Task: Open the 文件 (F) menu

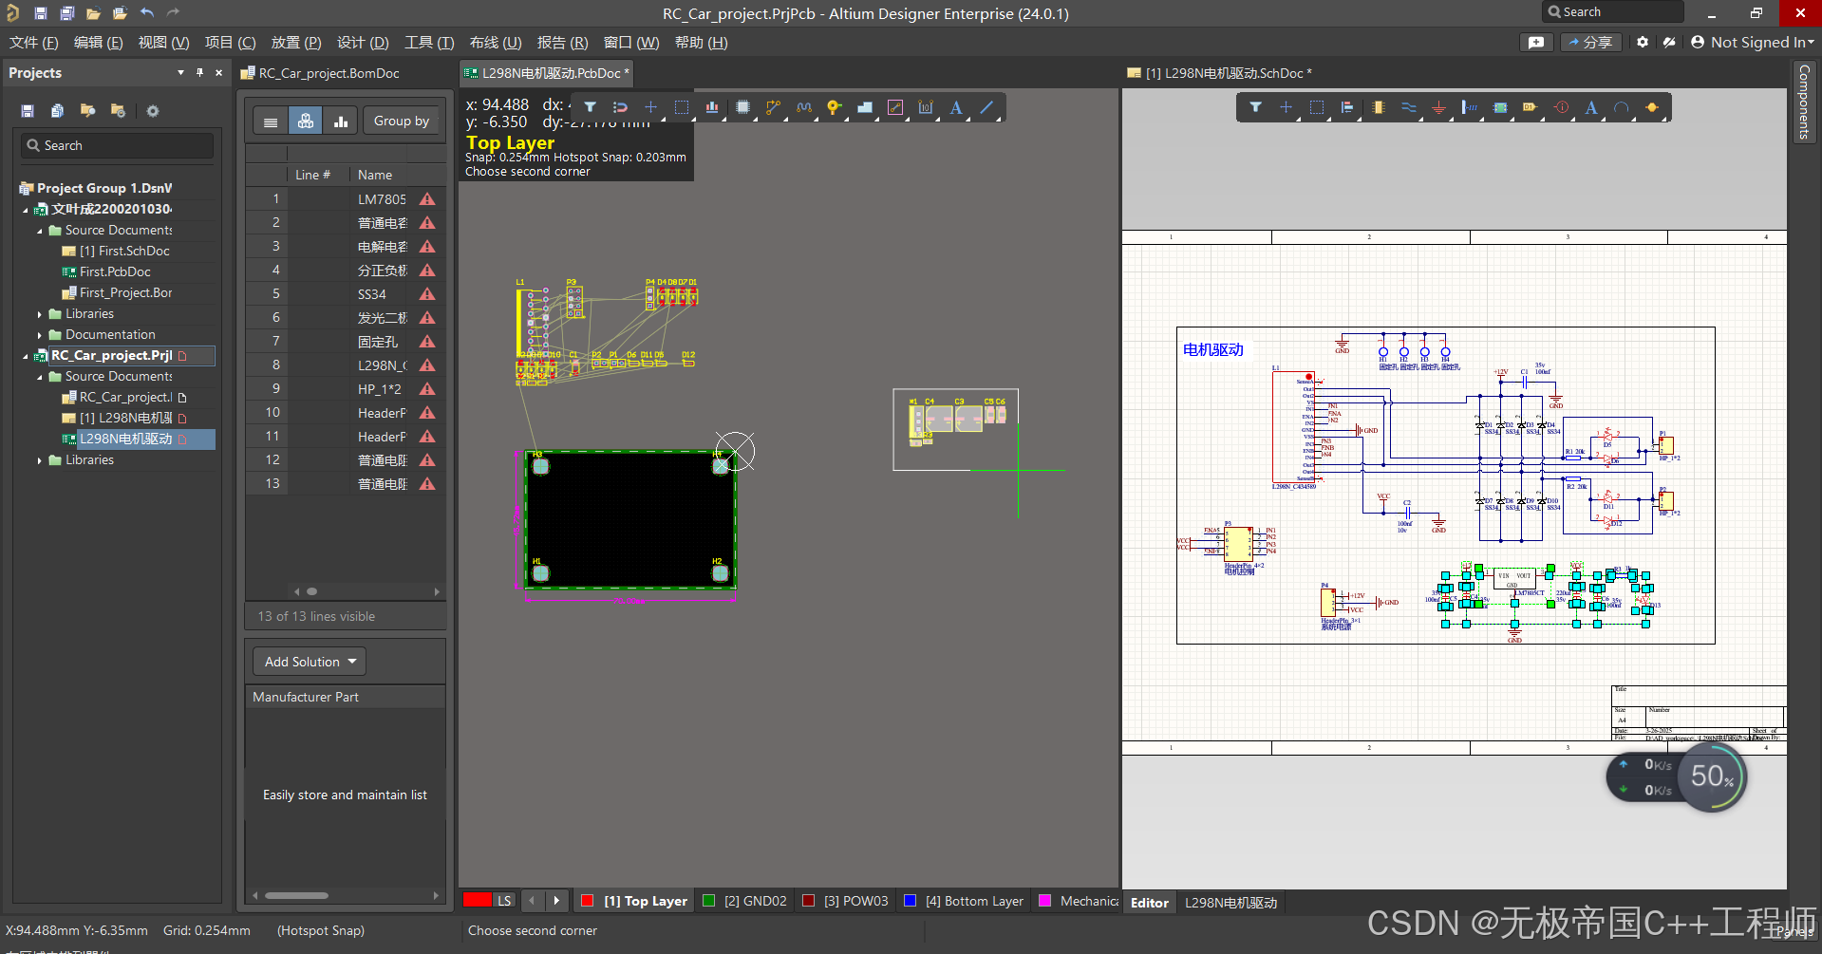Action: [34, 43]
